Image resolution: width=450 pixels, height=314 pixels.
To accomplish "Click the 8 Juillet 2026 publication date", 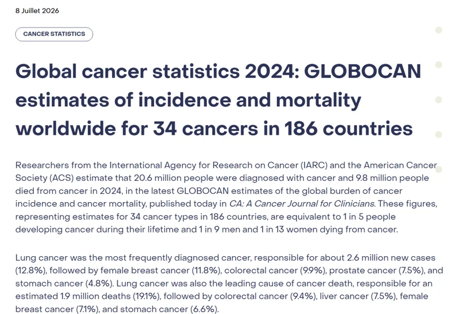I will point(37,11).
